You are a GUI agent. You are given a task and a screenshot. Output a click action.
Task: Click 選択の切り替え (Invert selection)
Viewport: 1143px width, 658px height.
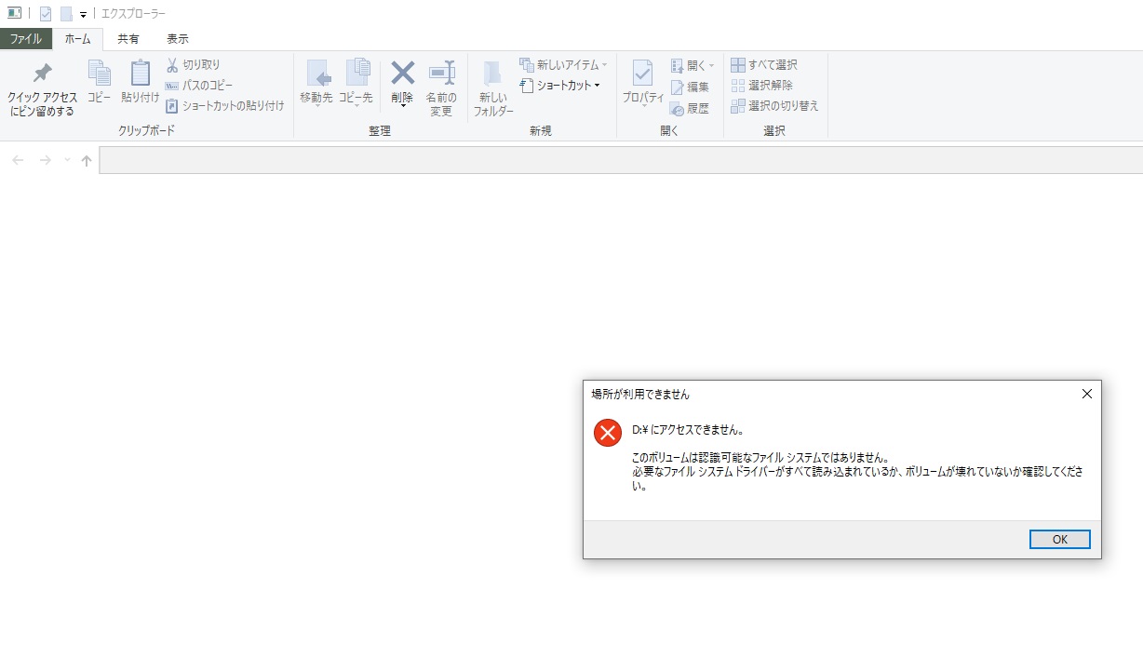(774, 106)
